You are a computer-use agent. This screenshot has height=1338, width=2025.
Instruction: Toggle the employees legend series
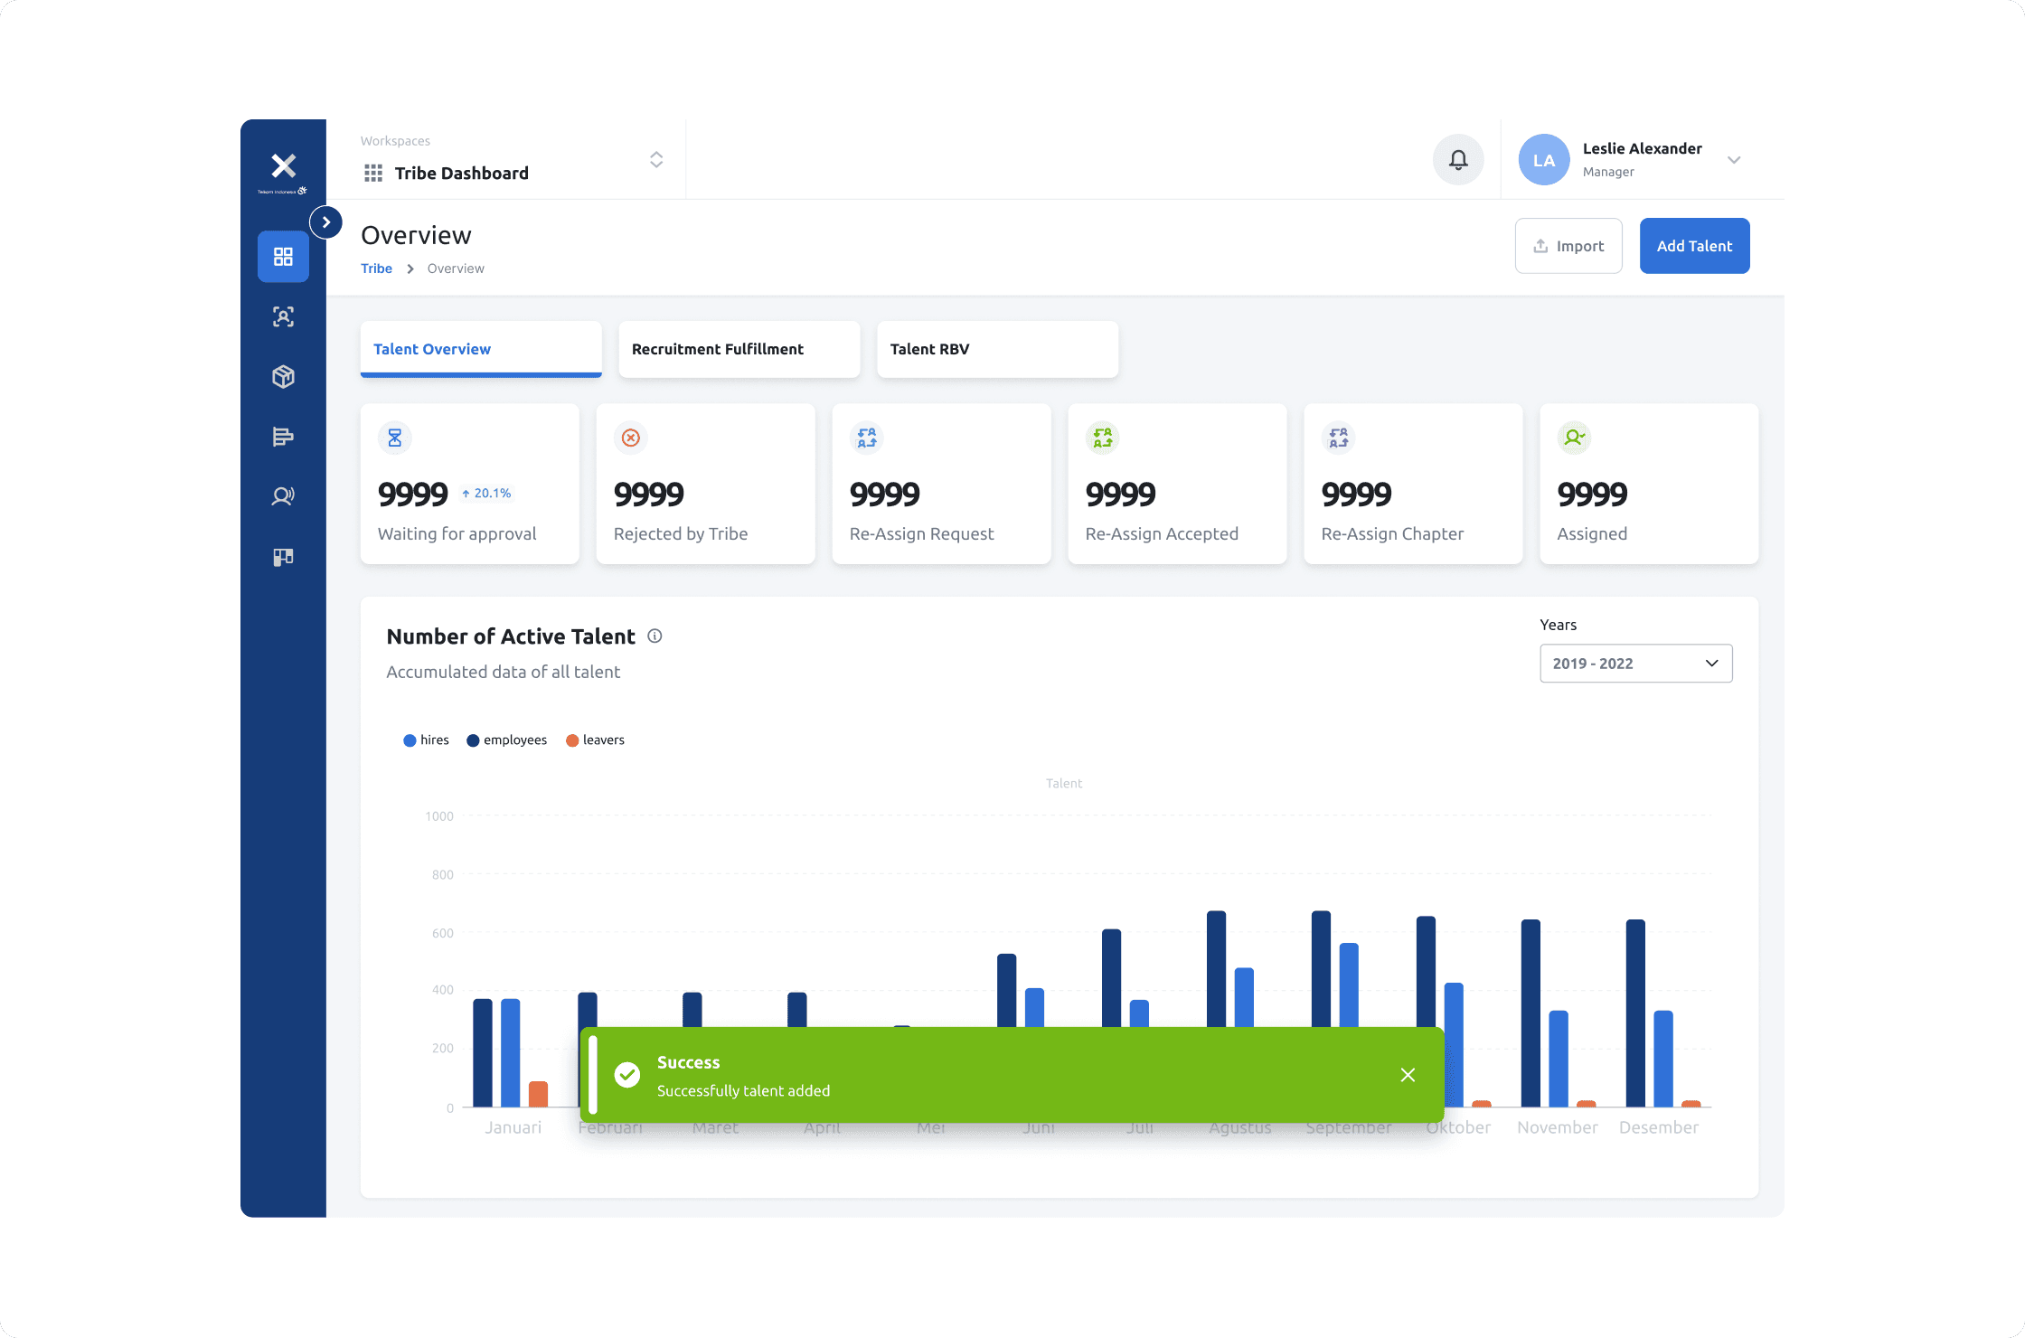coord(506,740)
